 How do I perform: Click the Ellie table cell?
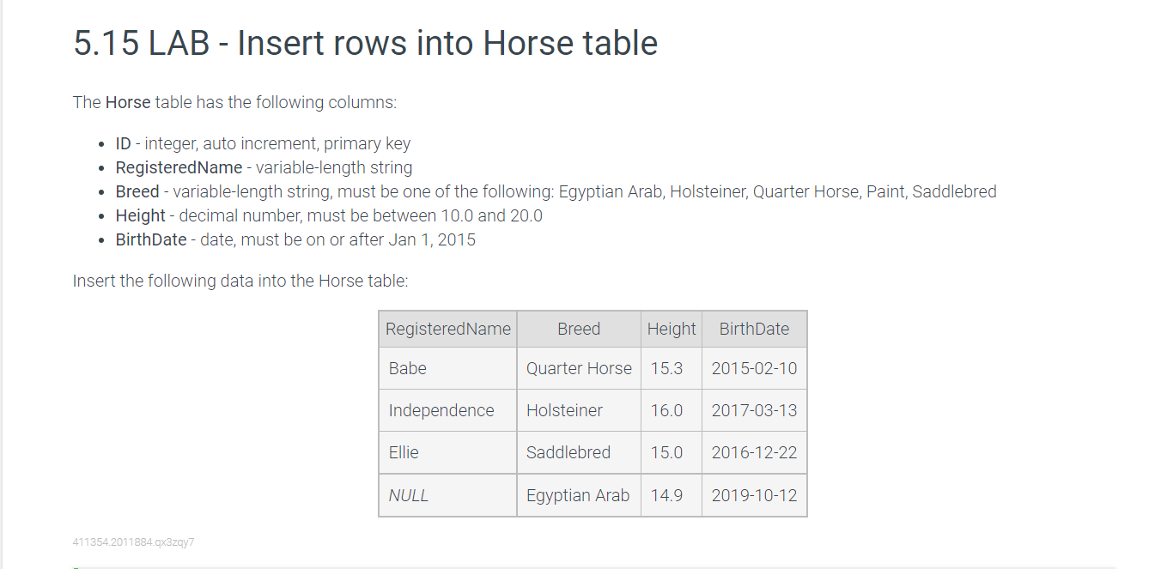448,452
